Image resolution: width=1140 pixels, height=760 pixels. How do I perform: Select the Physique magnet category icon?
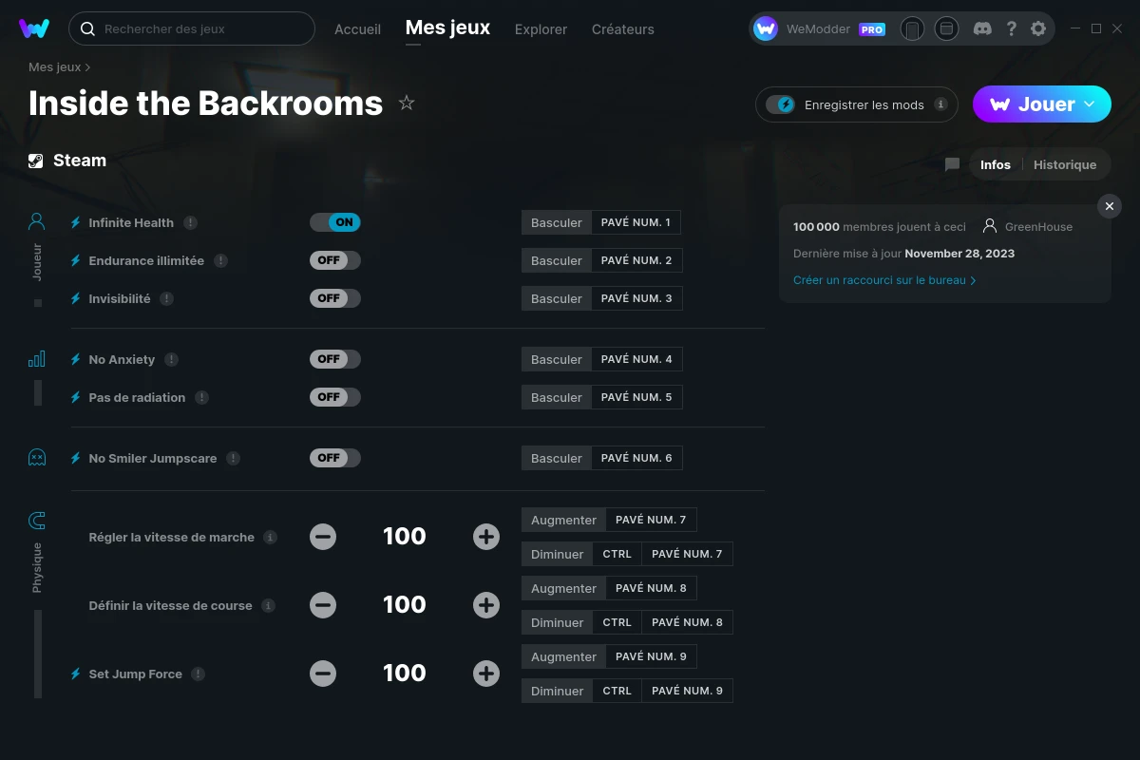coord(37,520)
